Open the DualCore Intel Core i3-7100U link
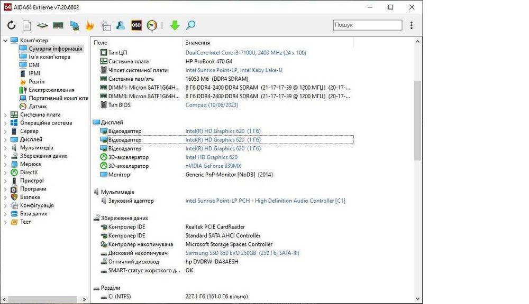This screenshot has width=529, height=304. [245, 53]
